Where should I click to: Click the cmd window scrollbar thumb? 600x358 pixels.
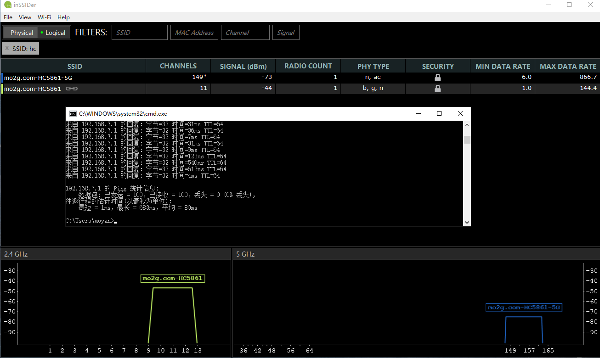point(467,140)
